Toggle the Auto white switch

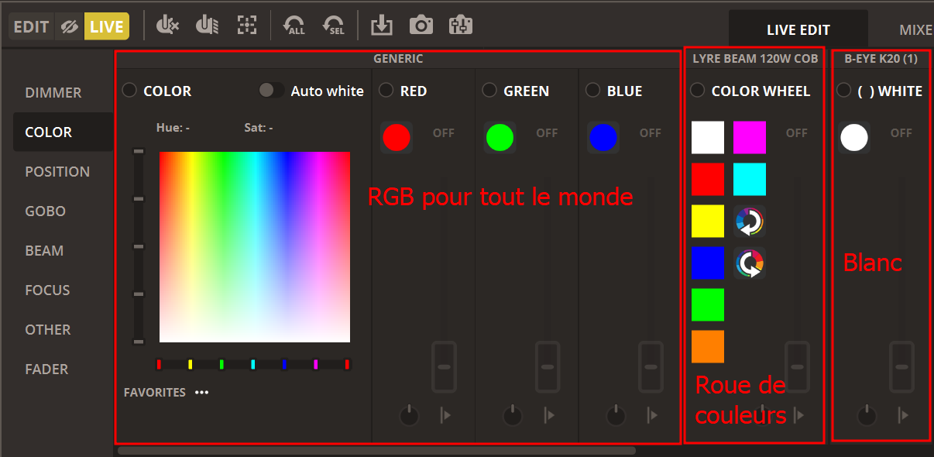[x=271, y=90]
